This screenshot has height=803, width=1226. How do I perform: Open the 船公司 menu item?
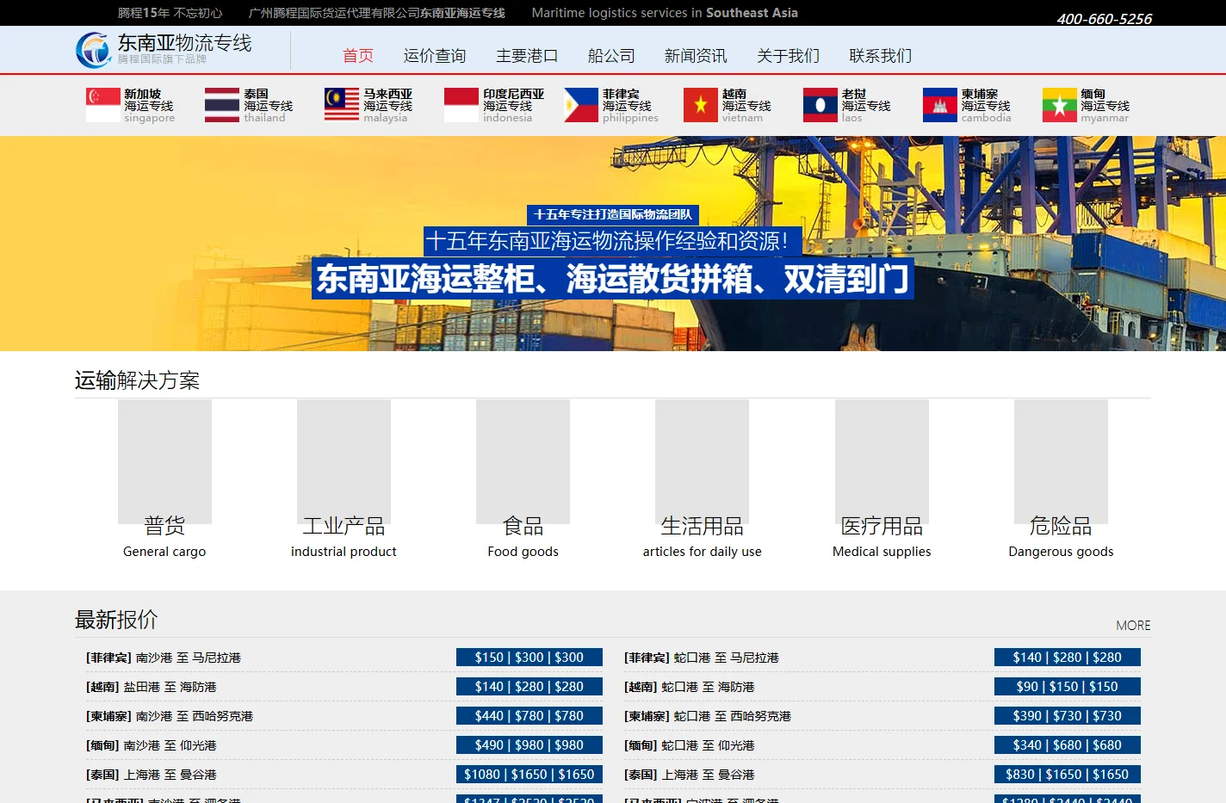[x=611, y=56]
